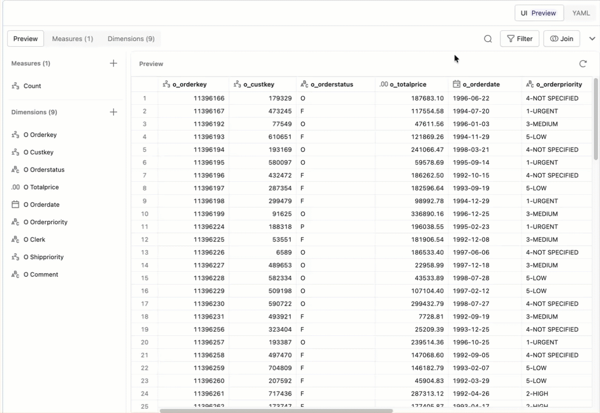The width and height of the screenshot is (600, 413).
Task: Open the Dimensions (9) tab
Action: point(131,39)
